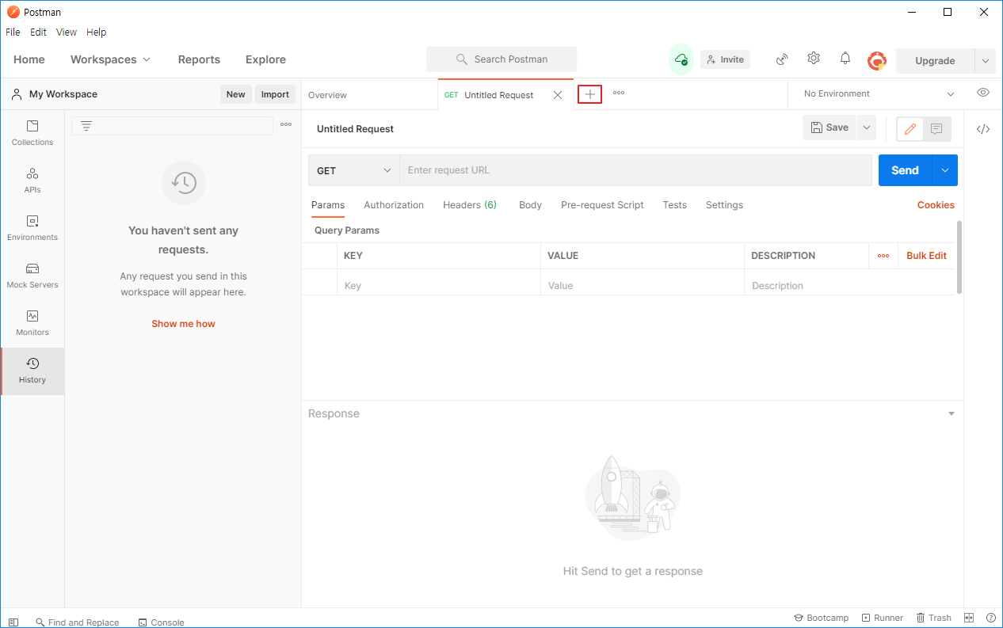1003x628 pixels.
Task: Toggle two-pane layout icon
Action: tap(969, 618)
